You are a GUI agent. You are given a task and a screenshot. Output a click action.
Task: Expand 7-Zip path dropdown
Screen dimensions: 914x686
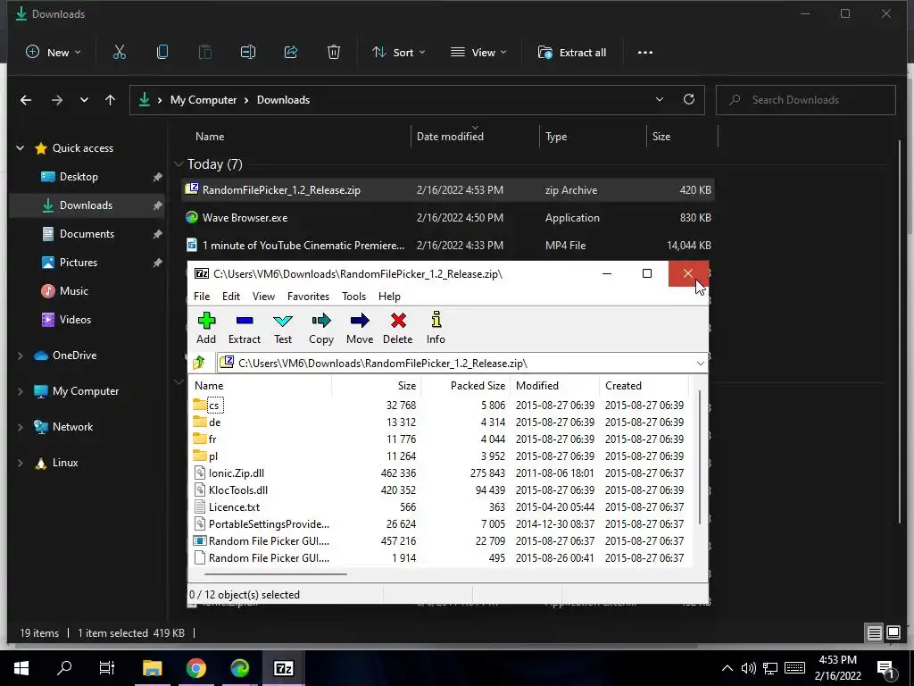[700, 363]
